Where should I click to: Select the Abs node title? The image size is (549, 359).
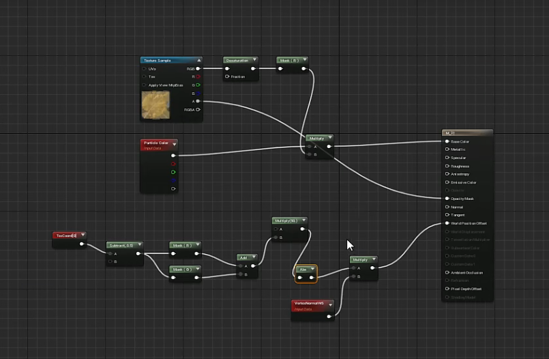click(302, 270)
